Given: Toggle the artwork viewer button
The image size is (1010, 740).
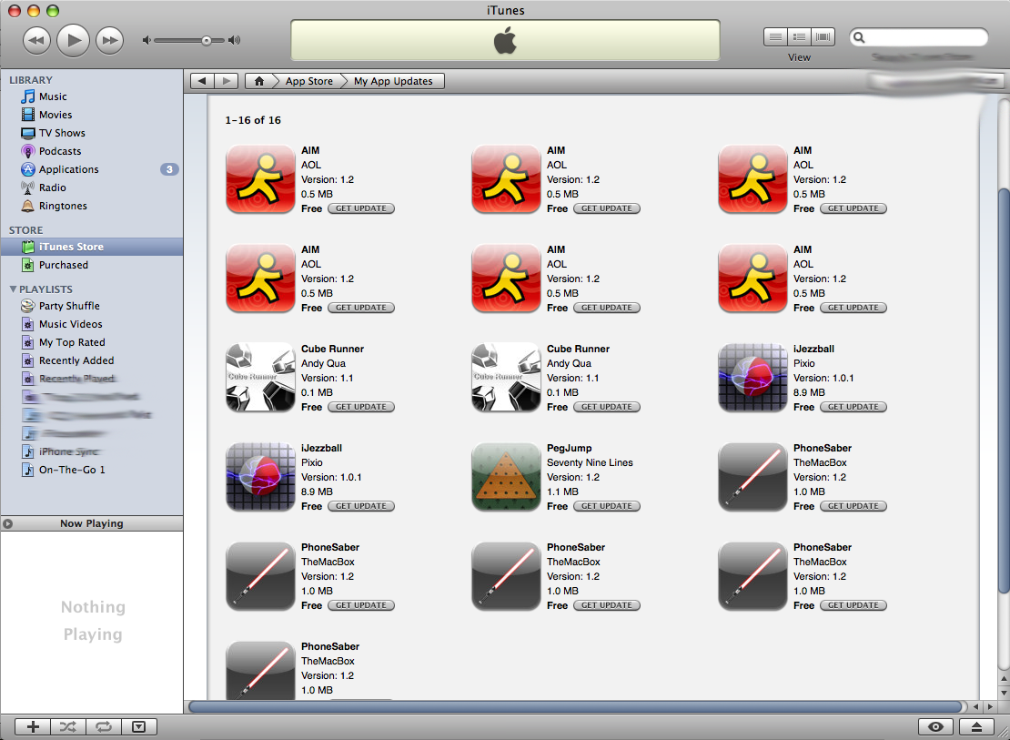Looking at the screenshot, I should coord(138,727).
